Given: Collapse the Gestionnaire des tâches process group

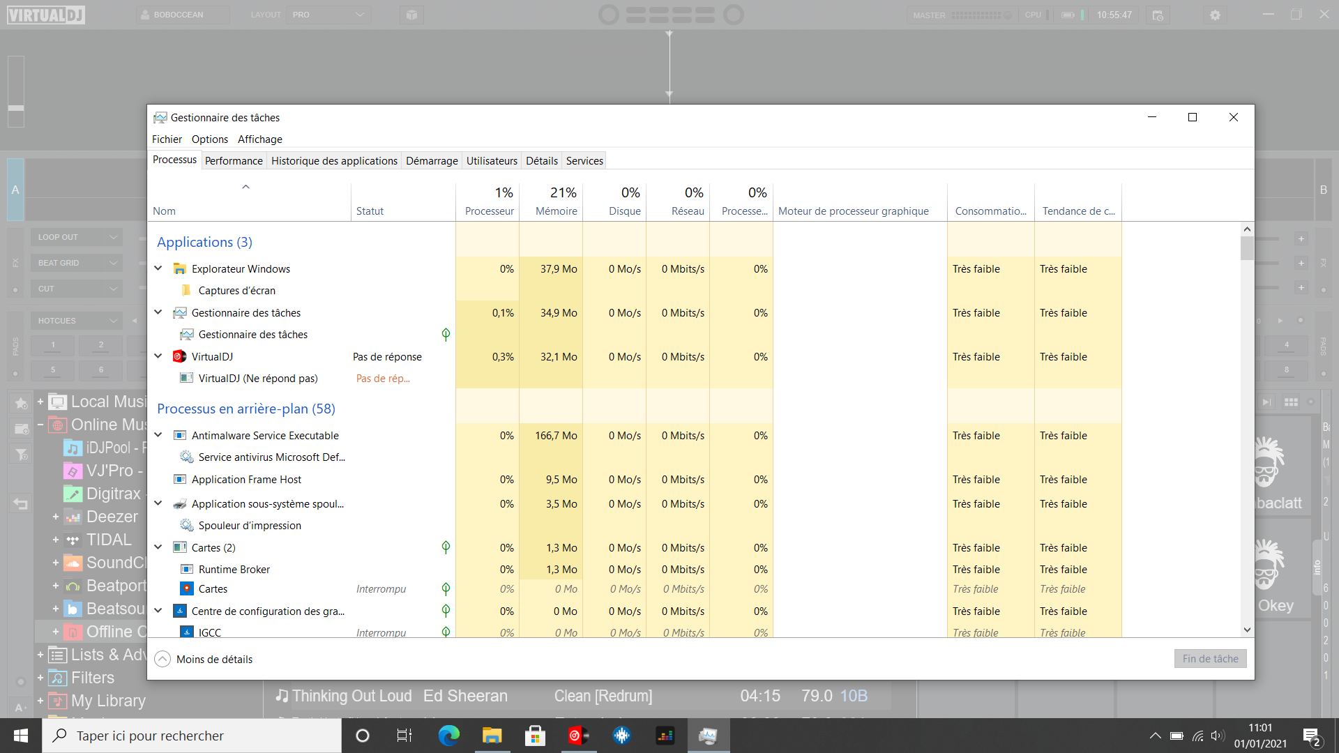Looking at the screenshot, I should [158, 312].
